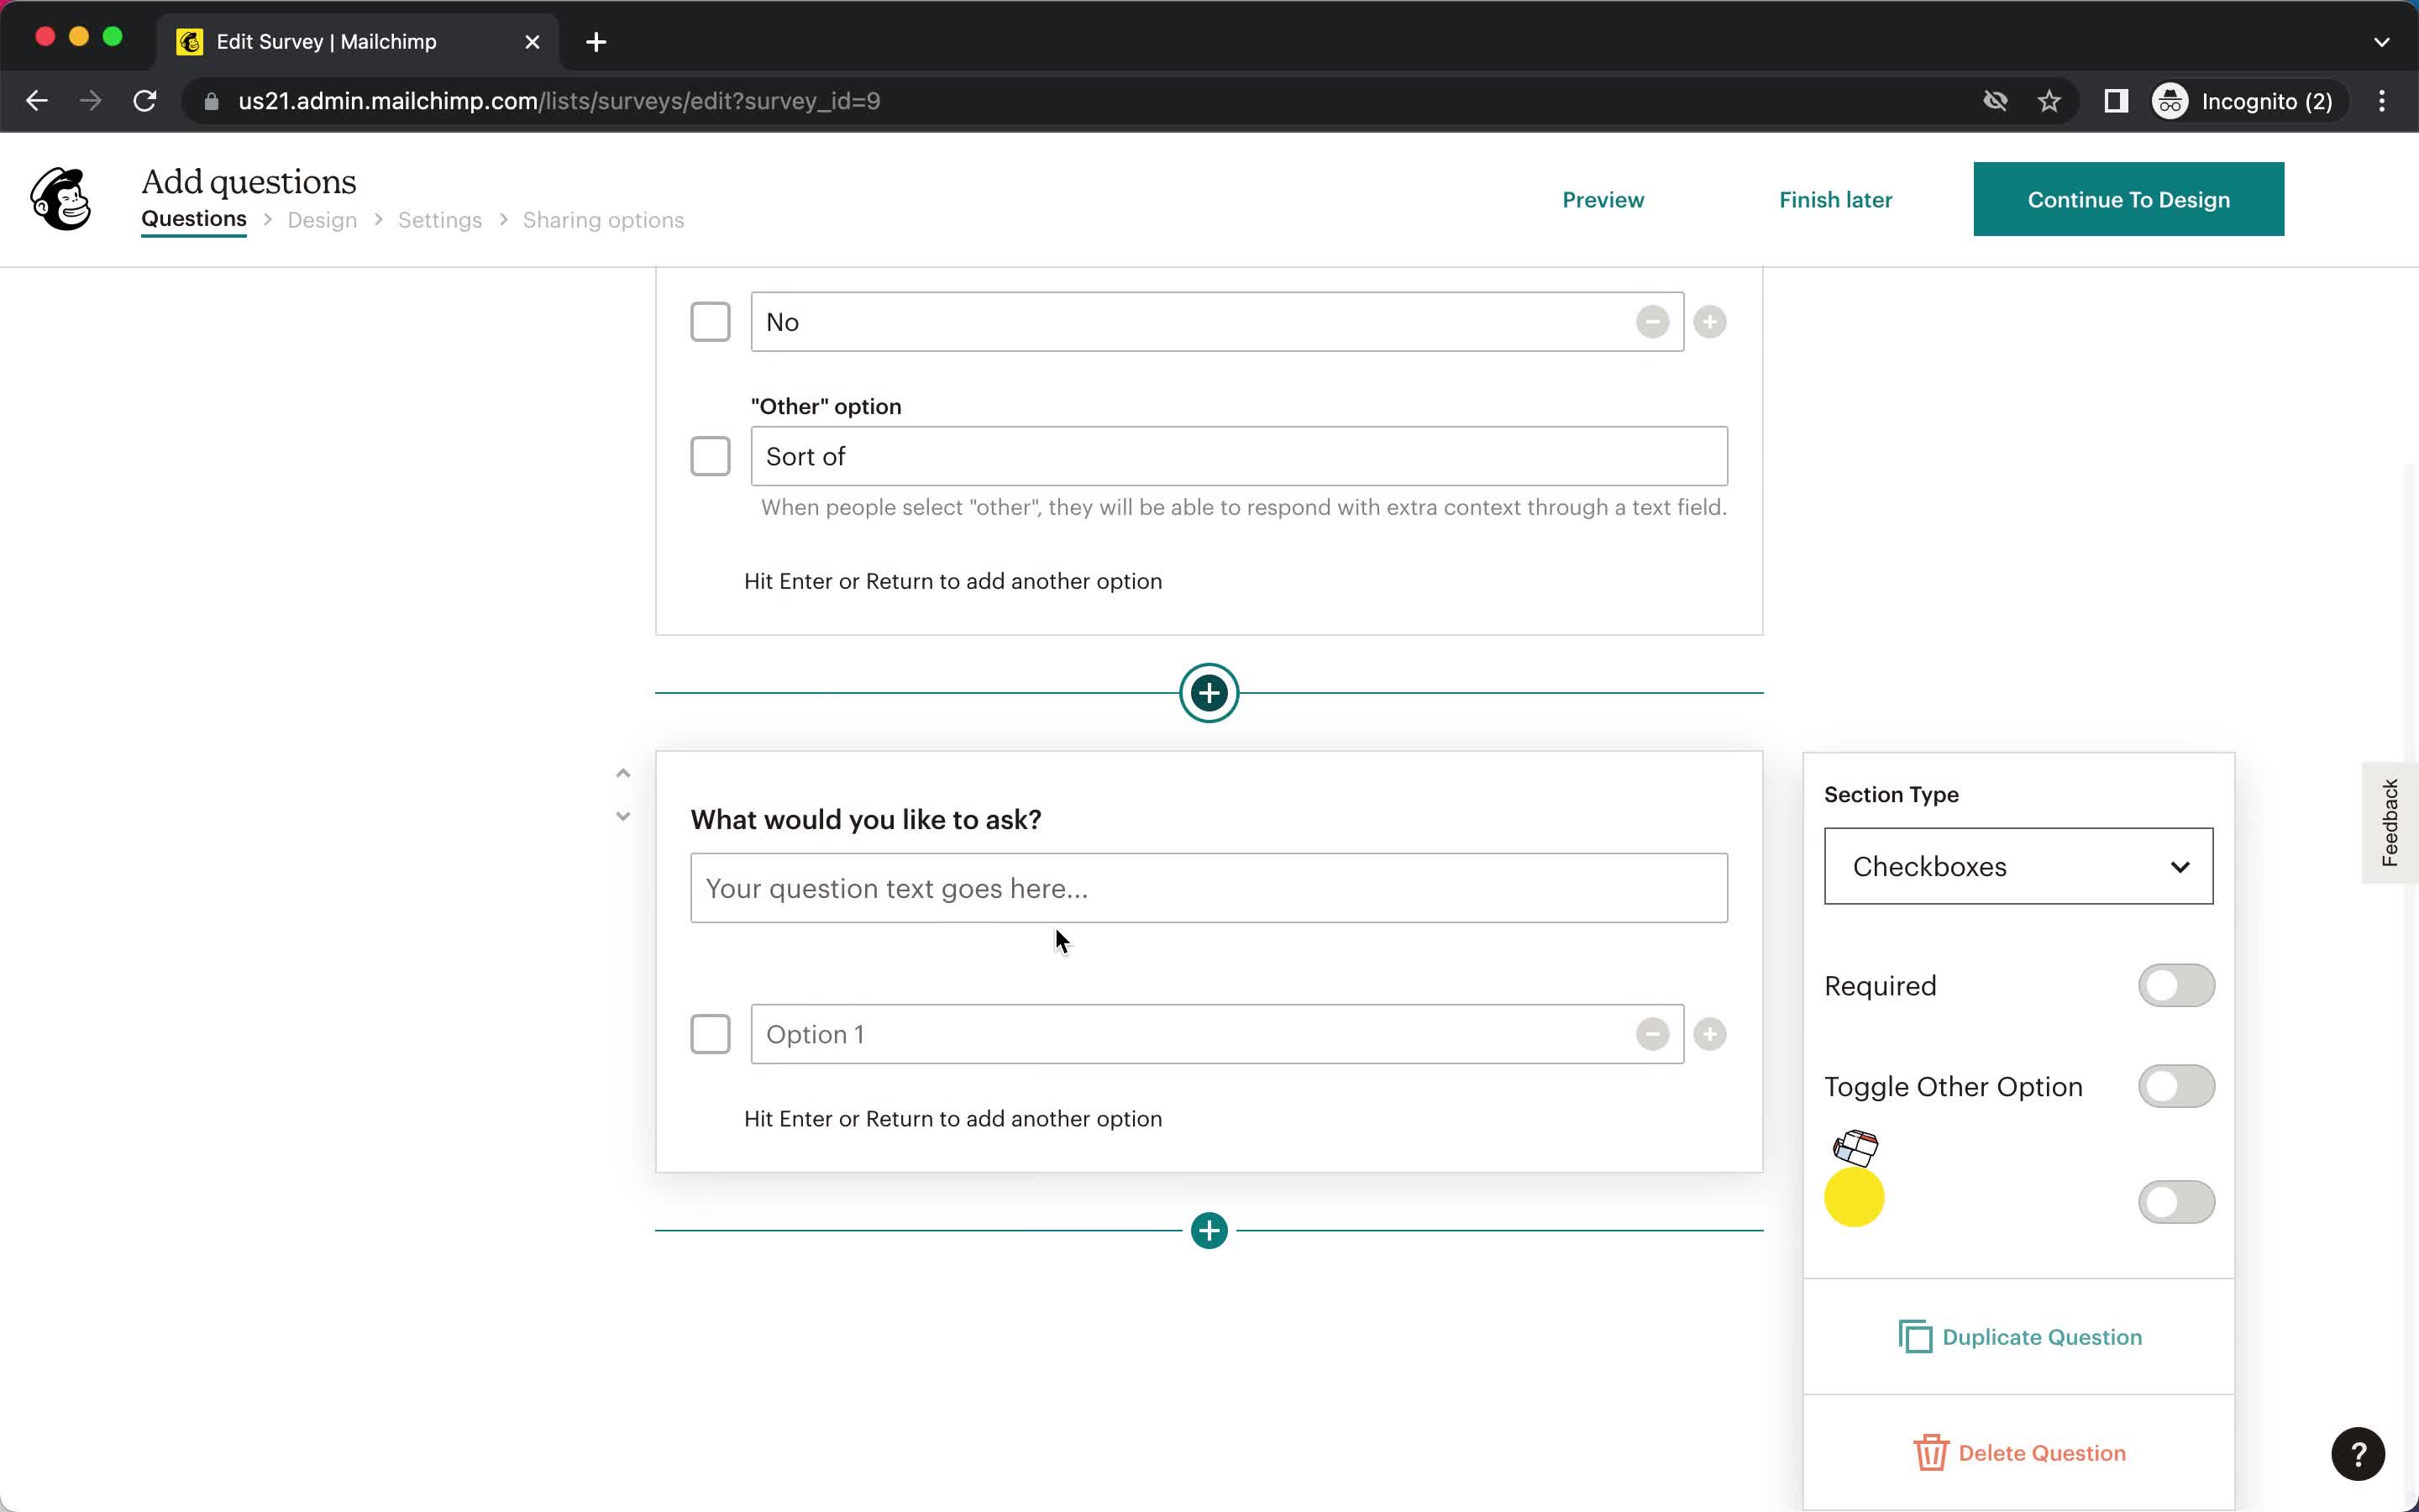The image size is (2419, 1512).
Task: Click the add option plus icon next to Option 1
Action: pos(1708,1033)
